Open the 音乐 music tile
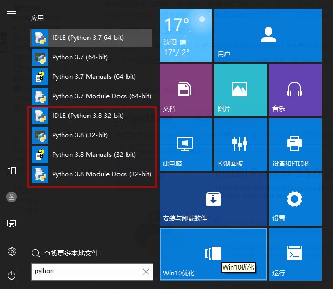333x289 pixels. 296,90
